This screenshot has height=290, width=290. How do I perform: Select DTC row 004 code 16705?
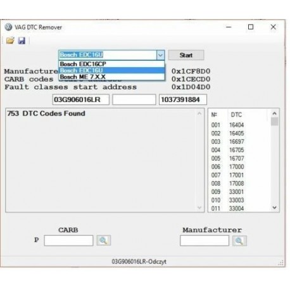click(x=239, y=150)
